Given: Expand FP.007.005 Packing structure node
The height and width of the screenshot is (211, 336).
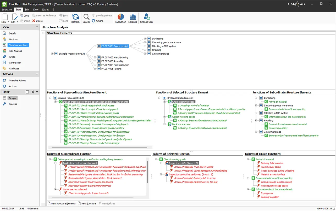Looking at the screenshot, I should coord(95,69).
